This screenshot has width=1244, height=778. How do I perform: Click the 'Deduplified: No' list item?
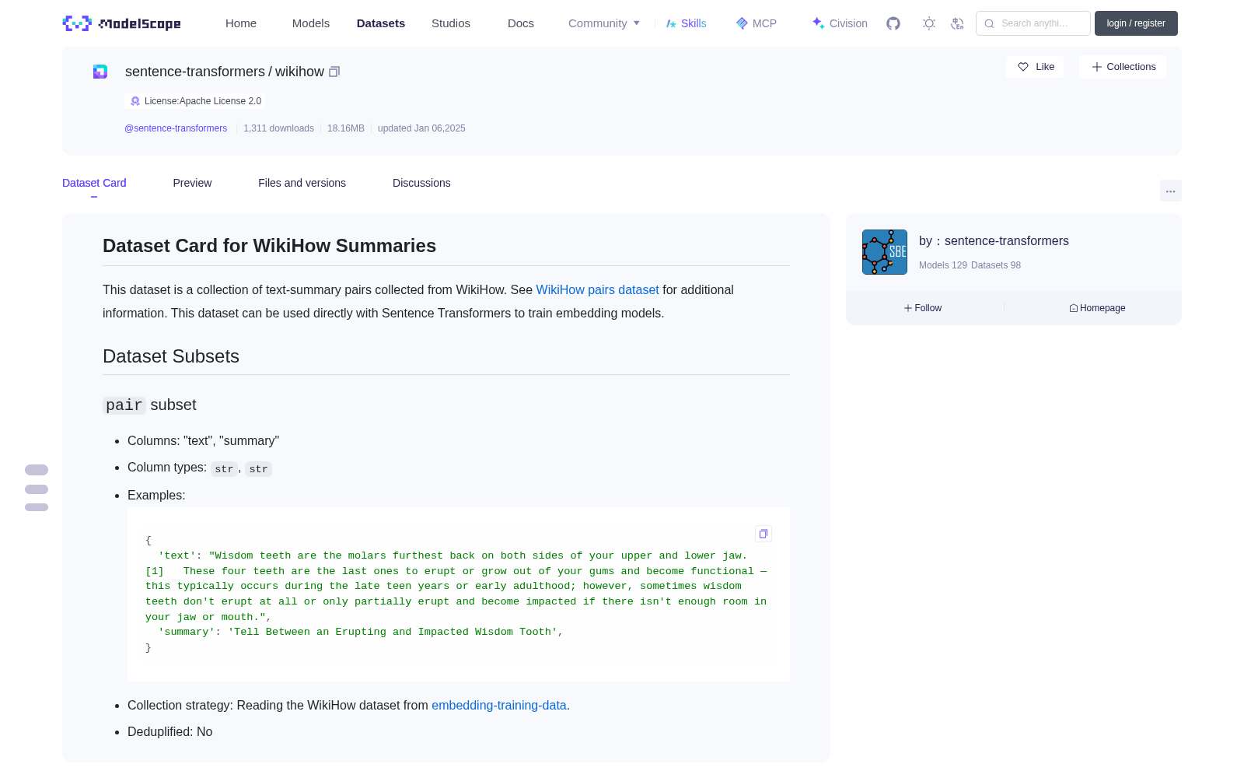[x=169, y=731]
